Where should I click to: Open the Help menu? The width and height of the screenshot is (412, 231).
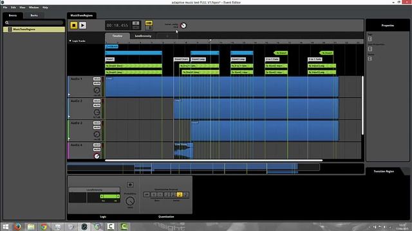45,7
